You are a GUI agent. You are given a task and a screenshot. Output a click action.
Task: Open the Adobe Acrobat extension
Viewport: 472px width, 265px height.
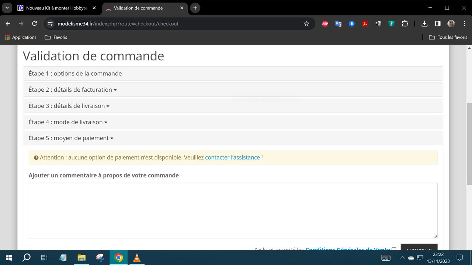pos(365,24)
